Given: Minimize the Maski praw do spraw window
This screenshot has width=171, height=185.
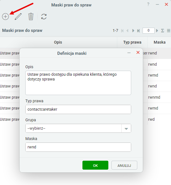Looking at the screenshot, I should 157,4.
